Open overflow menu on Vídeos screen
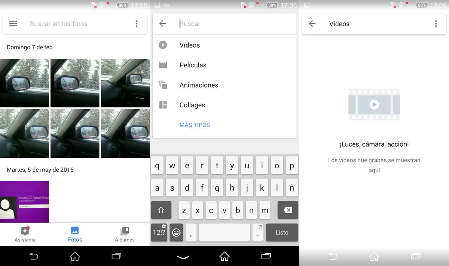 pyautogui.click(x=436, y=24)
